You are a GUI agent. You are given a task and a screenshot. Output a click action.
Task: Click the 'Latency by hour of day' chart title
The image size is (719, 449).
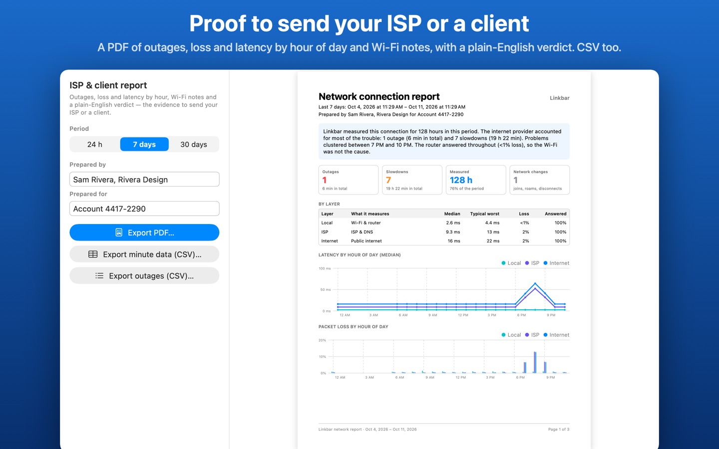359,255
